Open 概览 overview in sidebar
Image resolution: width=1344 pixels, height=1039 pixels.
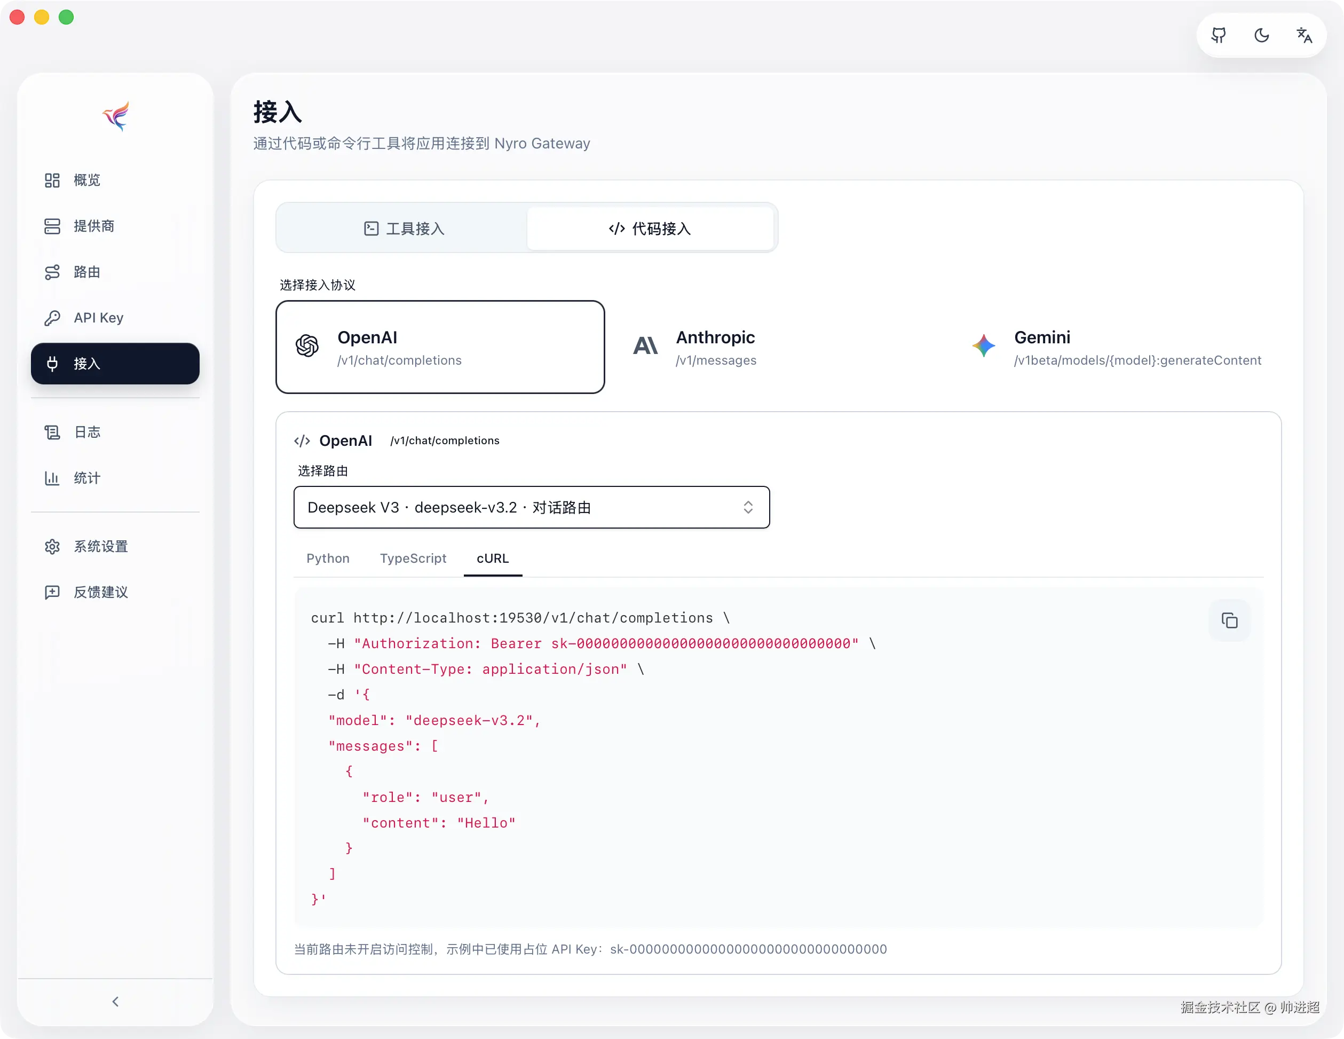tap(86, 180)
